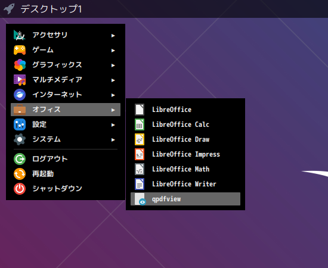Click the システム gear icon

(20, 139)
